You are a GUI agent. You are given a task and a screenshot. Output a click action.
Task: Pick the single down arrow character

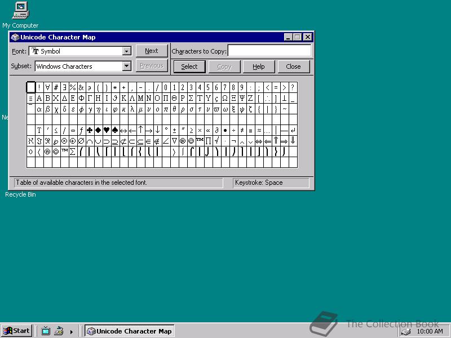point(158,130)
